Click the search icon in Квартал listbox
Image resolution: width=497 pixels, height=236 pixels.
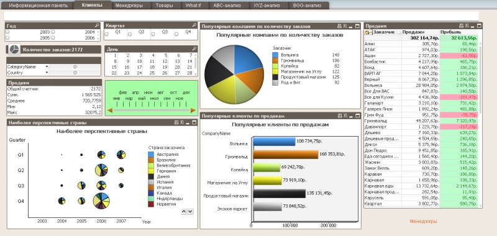[194, 25]
